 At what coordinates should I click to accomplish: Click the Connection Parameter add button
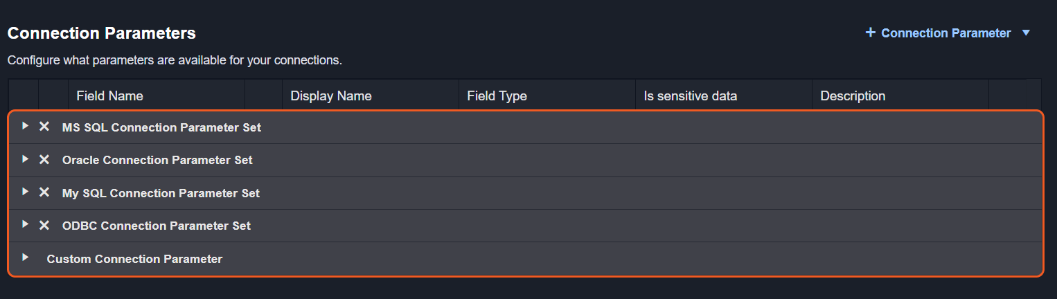click(945, 33)
